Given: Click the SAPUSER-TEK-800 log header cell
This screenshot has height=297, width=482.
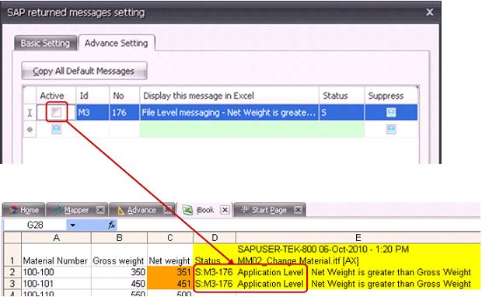Looking at the screenshot, I should (358, 255).
